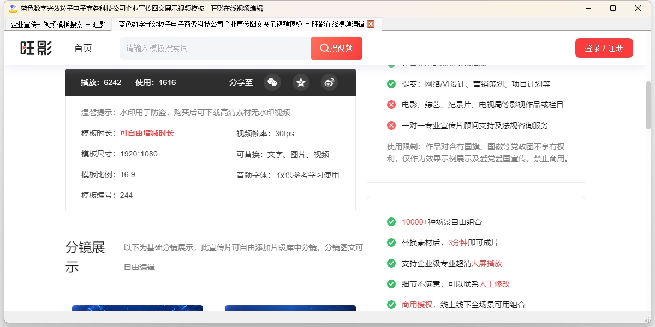This screenshot has height=327, width=655.
Task: Click green check beside 支持企业级专业超清
Action: [391, 263]
